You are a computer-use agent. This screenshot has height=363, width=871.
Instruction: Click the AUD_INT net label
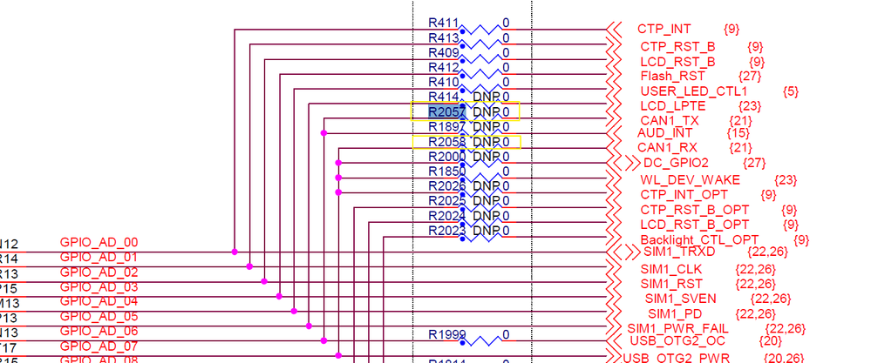[664, 133]
